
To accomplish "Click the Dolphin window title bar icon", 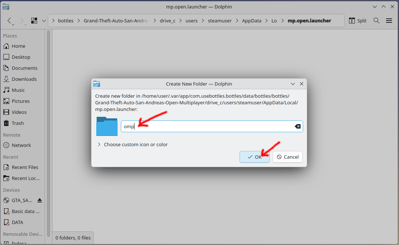I will point(6,7).
